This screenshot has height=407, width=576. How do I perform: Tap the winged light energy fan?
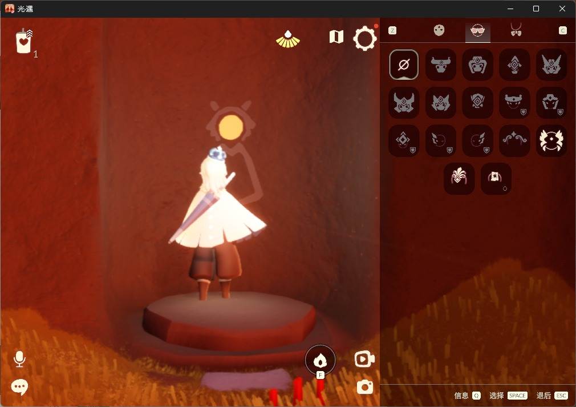point(288,39)
